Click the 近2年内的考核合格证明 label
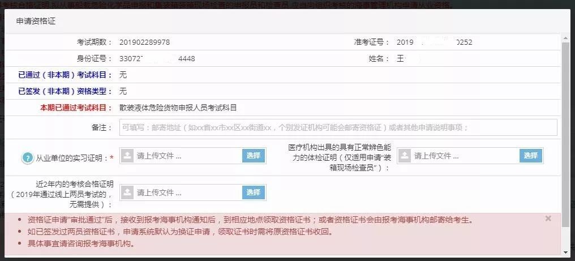Viewport: 575px width, 261px height. [62, 194]
